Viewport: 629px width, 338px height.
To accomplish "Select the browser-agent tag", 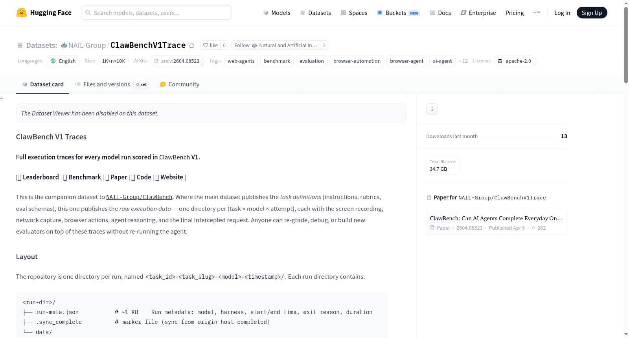I will [x=406, y=61].
